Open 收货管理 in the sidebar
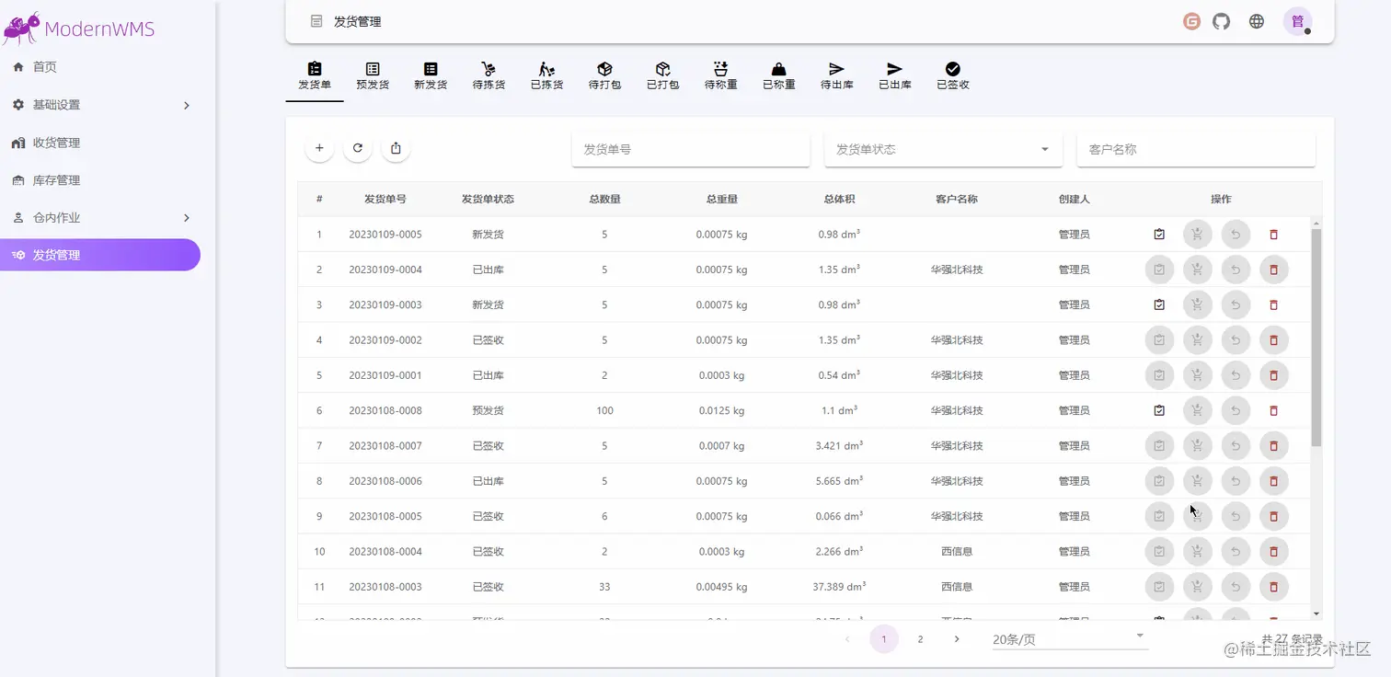Viewport: 1391px width, 677px height. (x=100, y=143)
